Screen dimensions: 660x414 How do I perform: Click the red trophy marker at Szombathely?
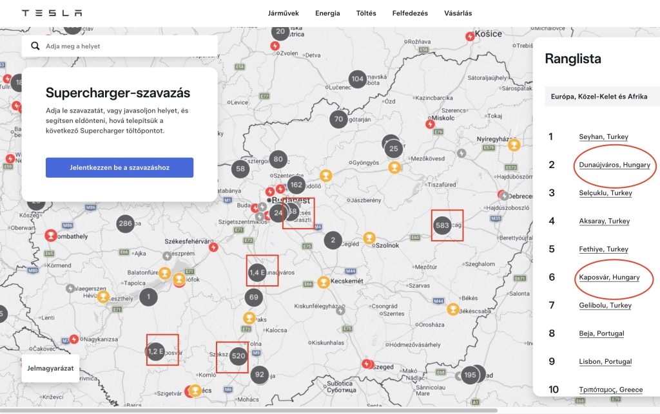(51, 236)
